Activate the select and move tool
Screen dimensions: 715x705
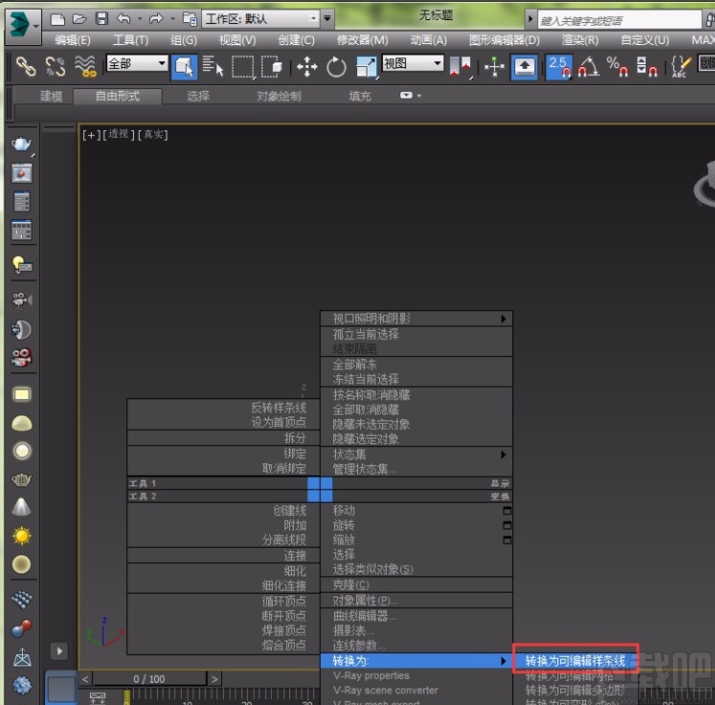(307, 67)
